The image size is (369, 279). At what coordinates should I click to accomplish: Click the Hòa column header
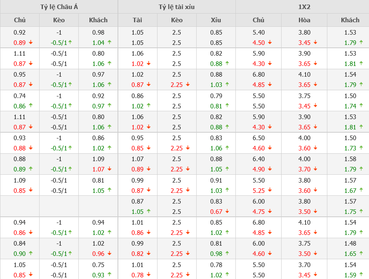(x=304, y=20)
